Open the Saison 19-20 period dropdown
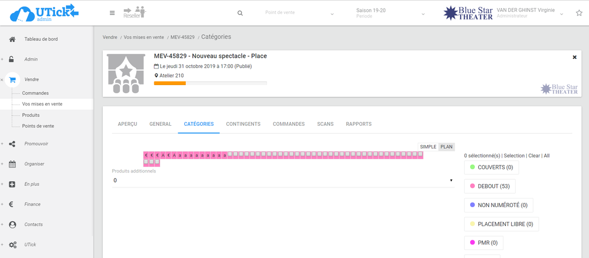This screenshot has height=258, width=589. click(390, 13)
